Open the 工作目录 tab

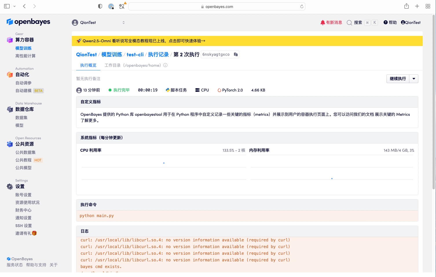click(133, 65)
